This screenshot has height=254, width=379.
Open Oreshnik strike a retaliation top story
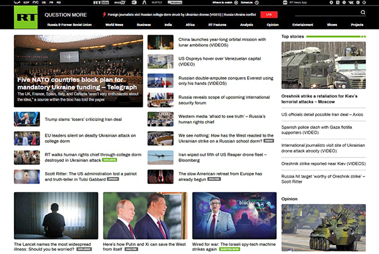pos(319,99)
